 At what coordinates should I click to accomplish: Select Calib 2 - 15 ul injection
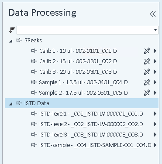[x=78, y=61]
